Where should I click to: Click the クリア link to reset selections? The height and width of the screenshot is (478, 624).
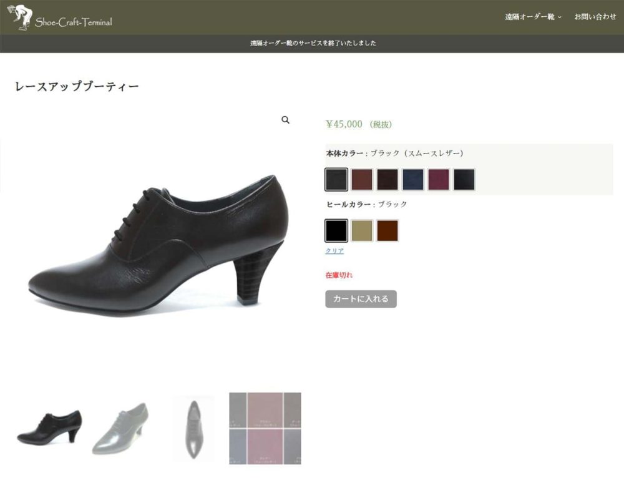pos(334,249)
